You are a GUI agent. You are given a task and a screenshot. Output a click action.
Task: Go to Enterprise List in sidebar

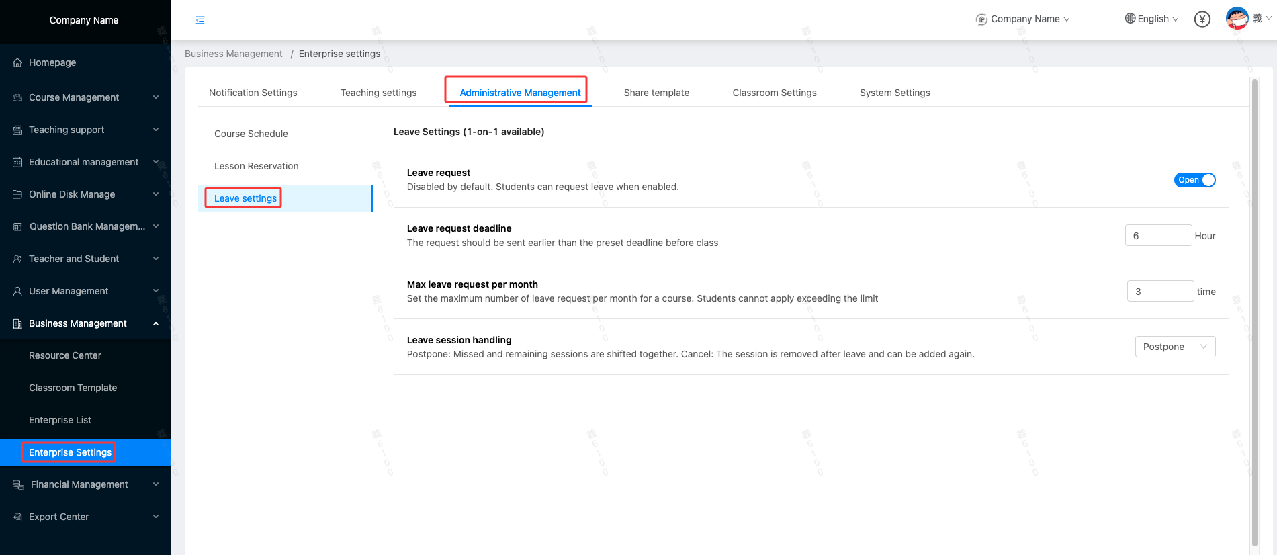pyautogui.click(x=60, y=420)
